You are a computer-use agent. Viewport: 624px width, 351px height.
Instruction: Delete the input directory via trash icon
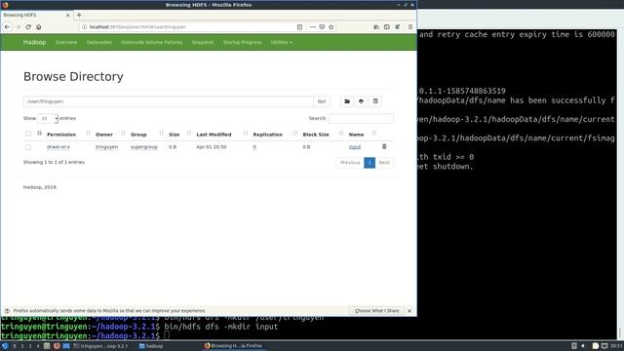coord(384,147)
